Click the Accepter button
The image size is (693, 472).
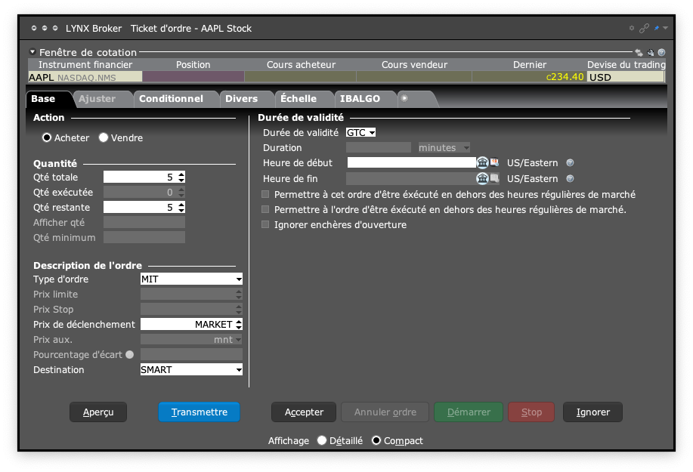[x=304, y=412]
